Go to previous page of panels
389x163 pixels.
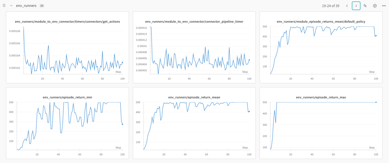[x=347, y=6]
